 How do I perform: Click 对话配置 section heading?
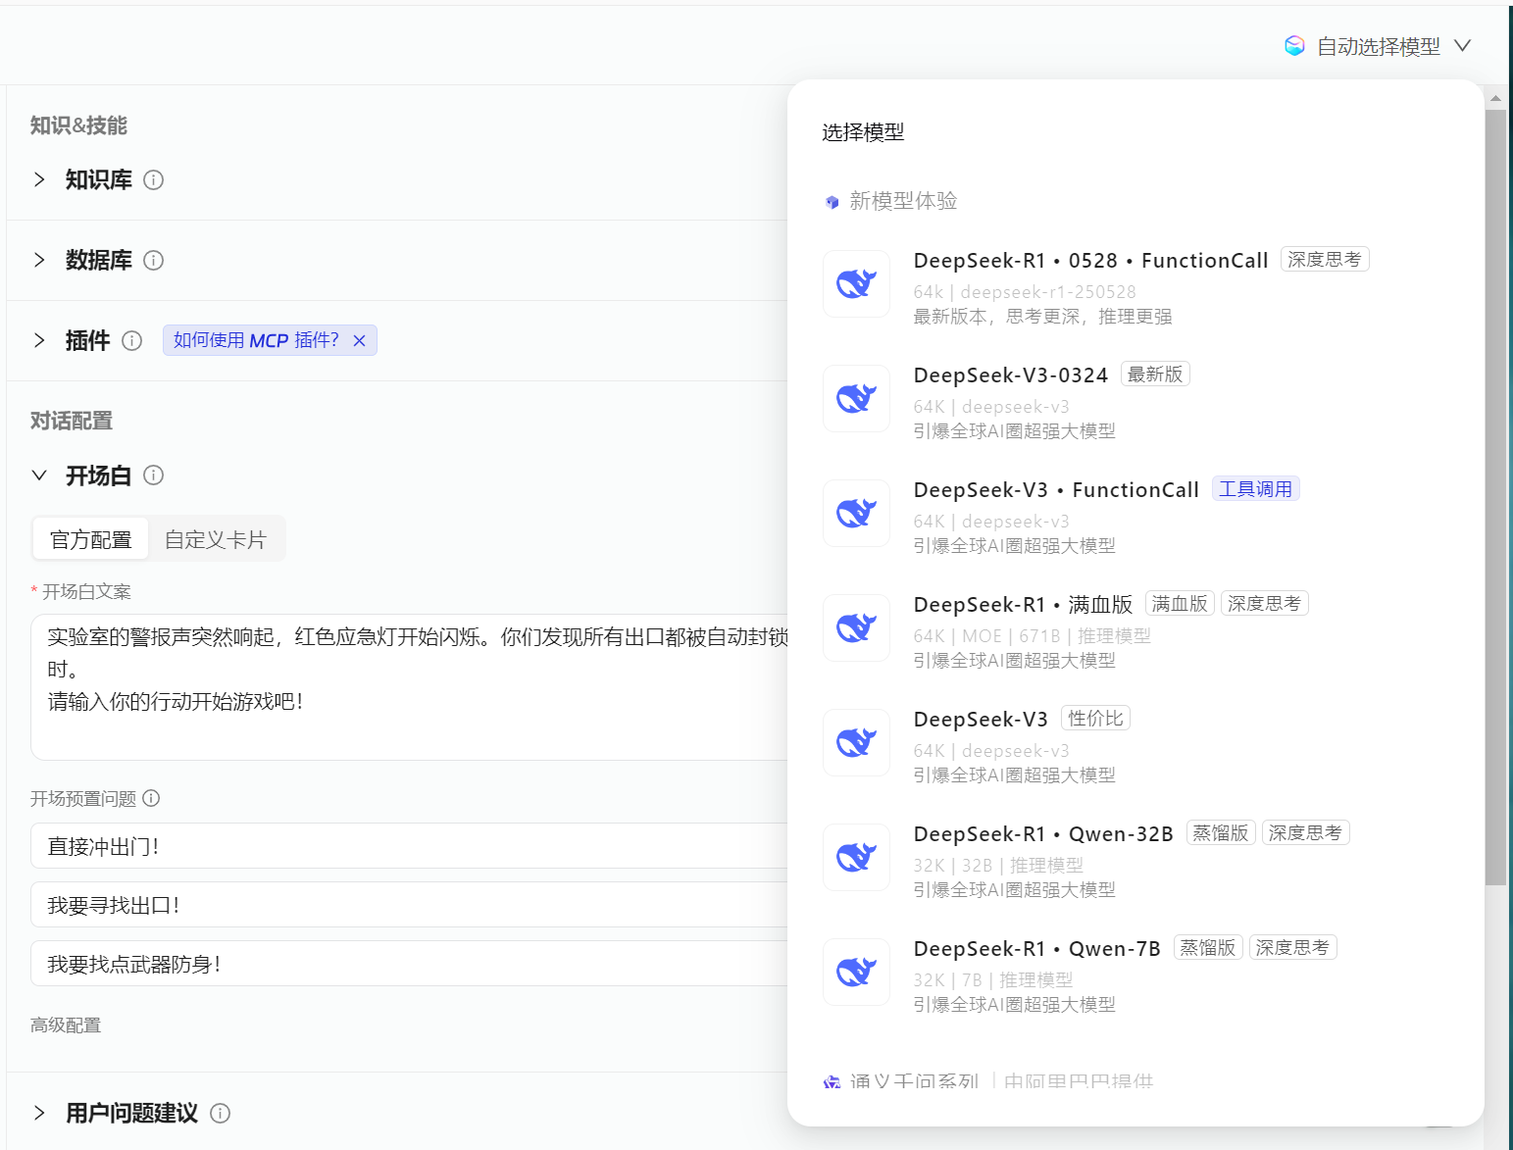(72, 421)
